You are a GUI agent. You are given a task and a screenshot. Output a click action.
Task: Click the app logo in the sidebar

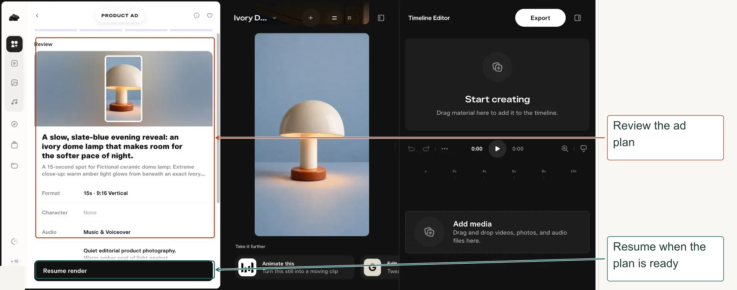pos(14,17)
